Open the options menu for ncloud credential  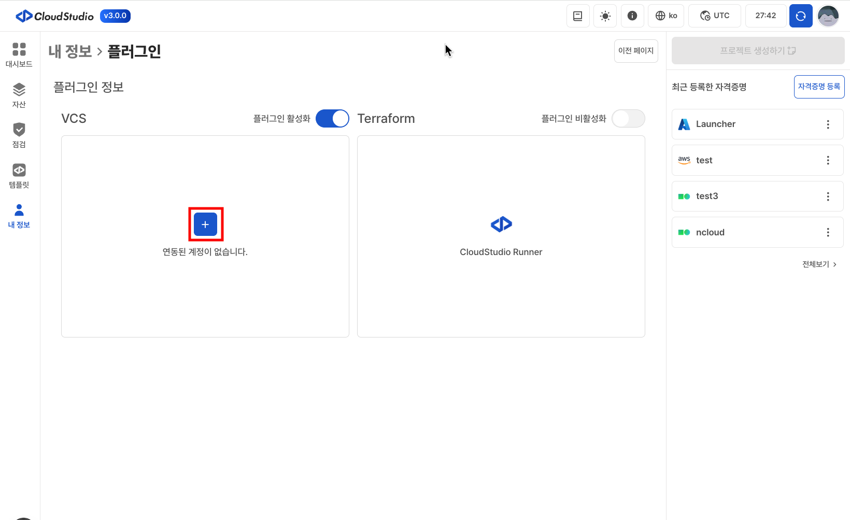(x=828, y=232)
